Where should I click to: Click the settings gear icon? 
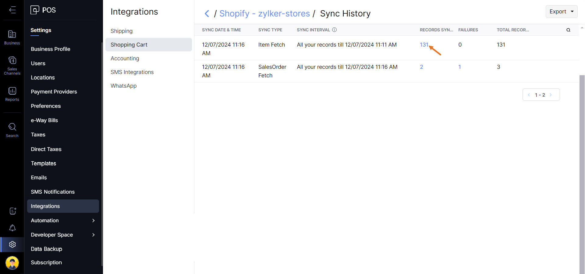point(12,244)
